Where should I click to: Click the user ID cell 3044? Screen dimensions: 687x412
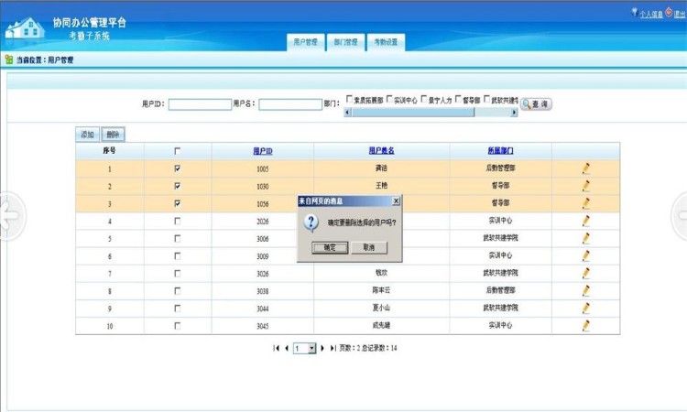263,309
